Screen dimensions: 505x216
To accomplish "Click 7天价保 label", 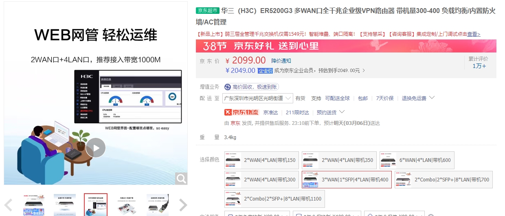I will (x=385, y=98).
